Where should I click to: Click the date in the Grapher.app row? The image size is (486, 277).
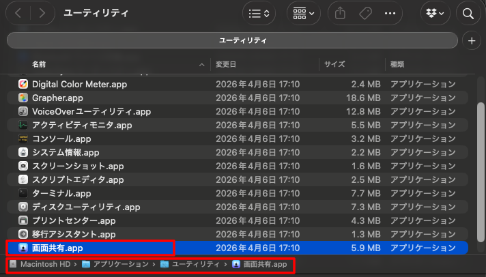tap(258, 98)
